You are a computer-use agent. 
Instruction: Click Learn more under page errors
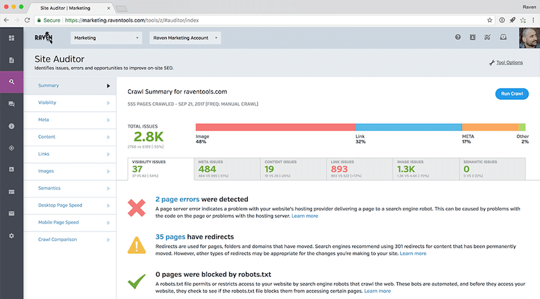point(305,216)
